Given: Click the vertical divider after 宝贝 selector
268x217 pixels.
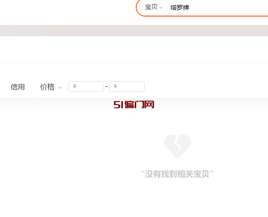Looking at the screenshot, I should pyautogui.click(x=166, y=7).
